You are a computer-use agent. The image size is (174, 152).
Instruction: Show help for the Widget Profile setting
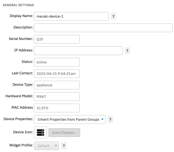64,146
